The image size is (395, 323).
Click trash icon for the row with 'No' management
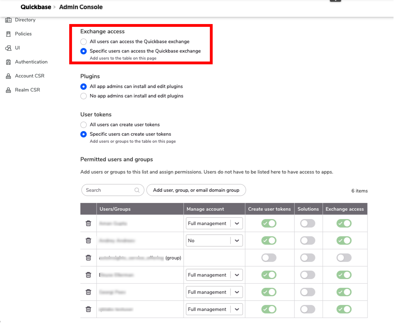point(88,241)
